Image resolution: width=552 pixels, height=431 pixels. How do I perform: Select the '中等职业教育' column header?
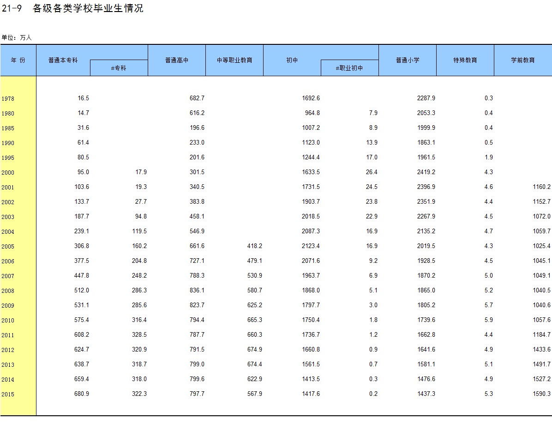234,60
